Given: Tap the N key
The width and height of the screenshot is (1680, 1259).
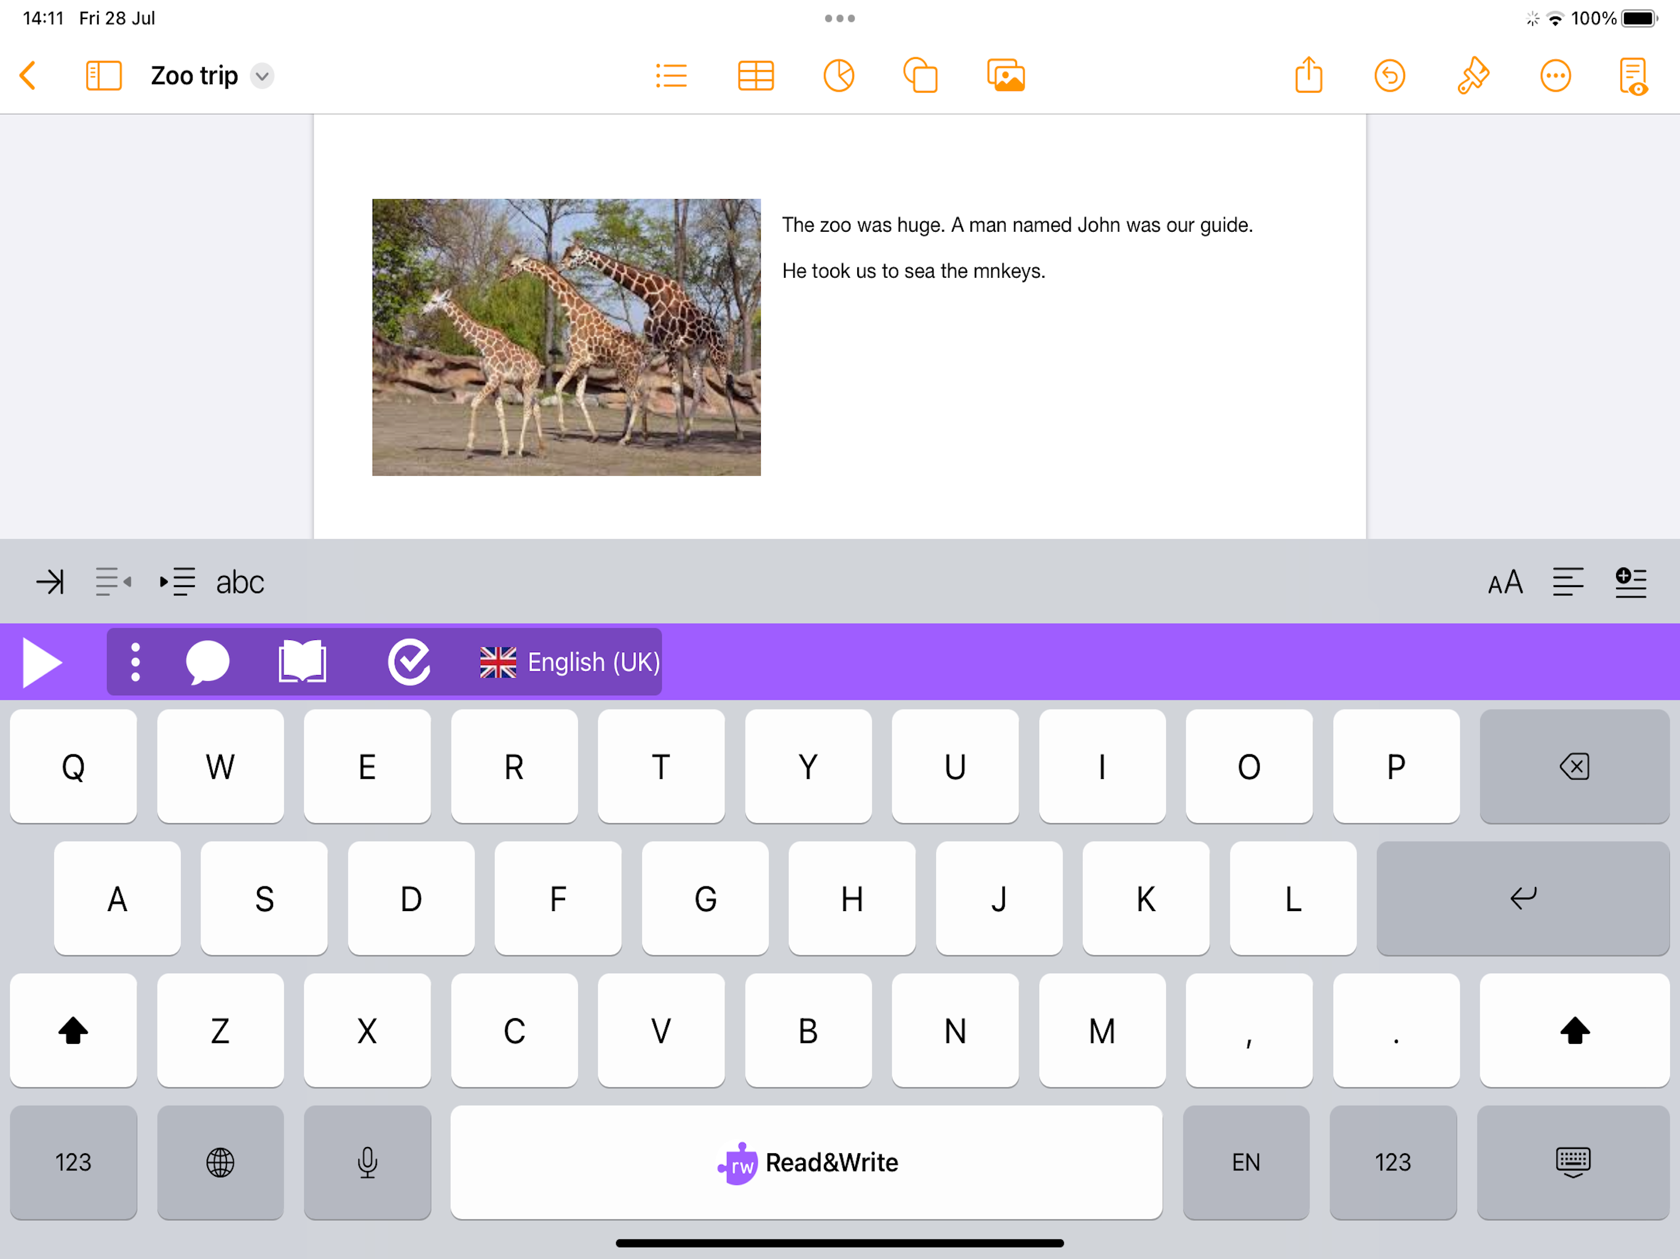Looking at the screenshot, I should point(956,1030).
